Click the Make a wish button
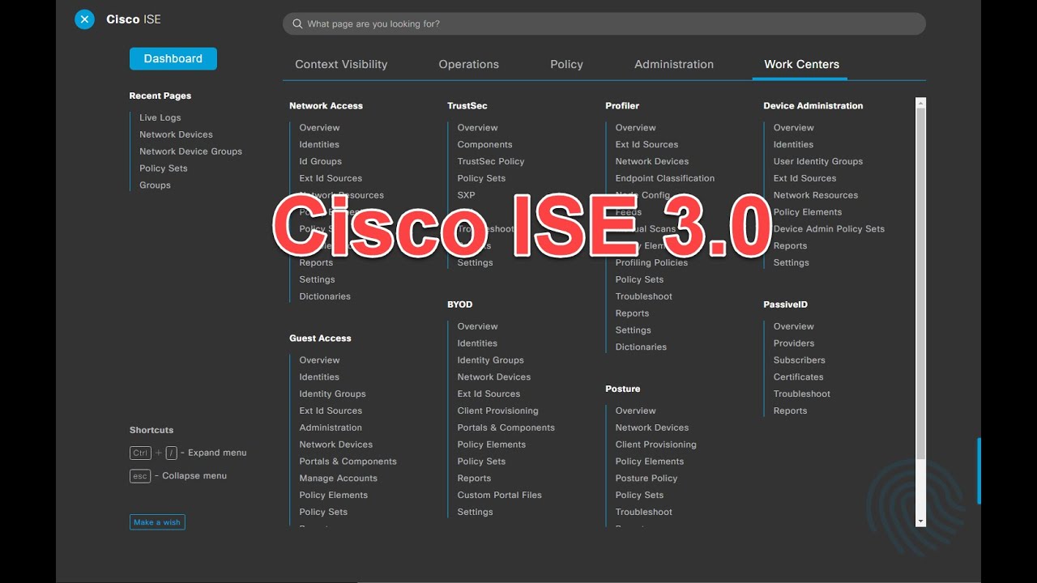This screenshot has width=1037, height=583. [157, 522]
